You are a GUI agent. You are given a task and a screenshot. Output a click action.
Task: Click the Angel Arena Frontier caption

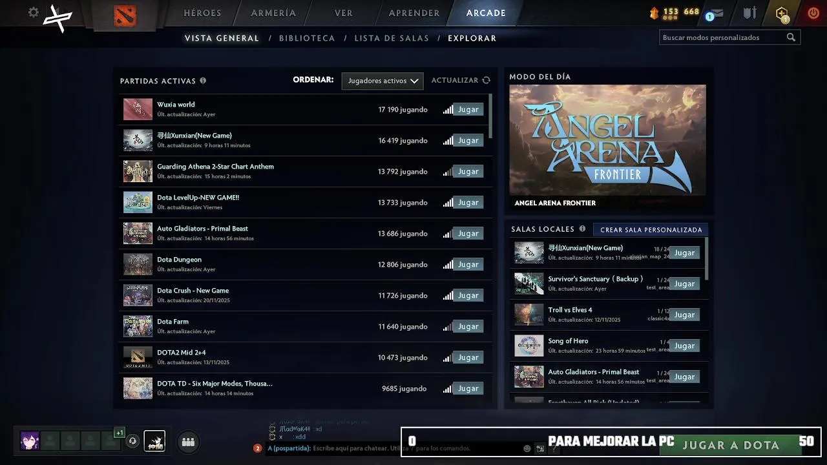555,203
